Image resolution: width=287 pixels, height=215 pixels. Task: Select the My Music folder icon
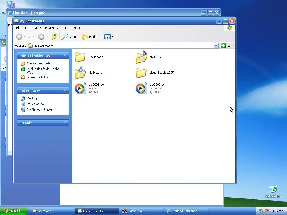tap(141, 57)
